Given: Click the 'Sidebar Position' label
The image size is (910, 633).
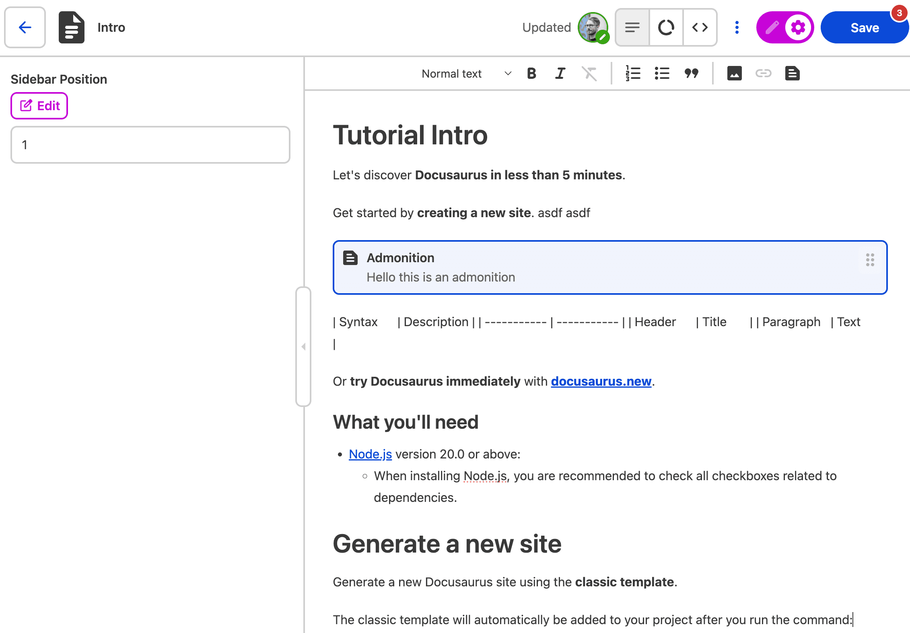Looking at the screenshot, I should 59,79.
